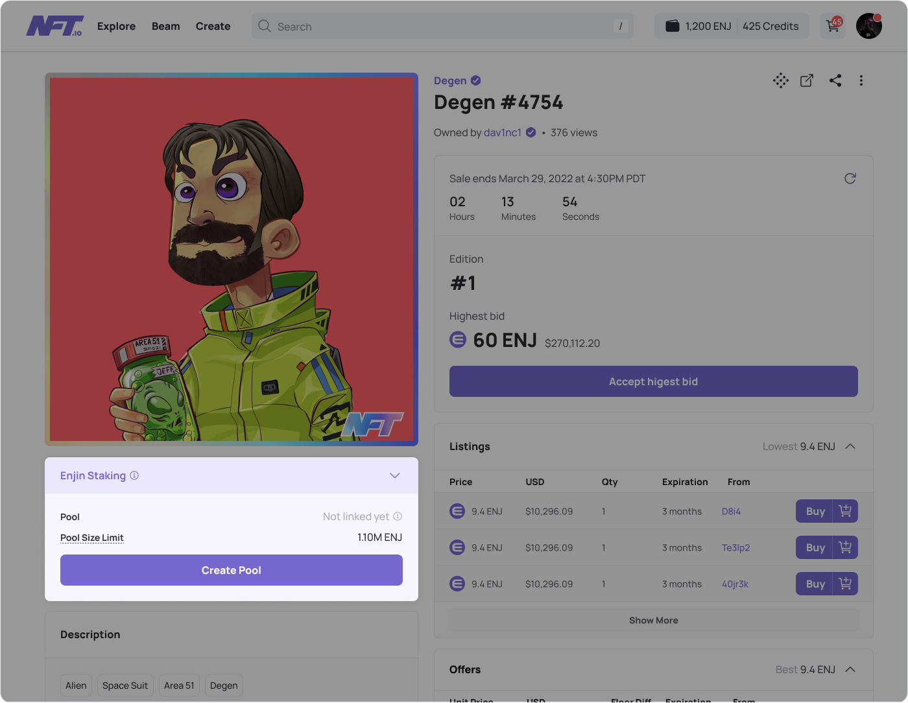
Task: Click the Degen #4754 artwork image
Action: click(x=232, y=259)
